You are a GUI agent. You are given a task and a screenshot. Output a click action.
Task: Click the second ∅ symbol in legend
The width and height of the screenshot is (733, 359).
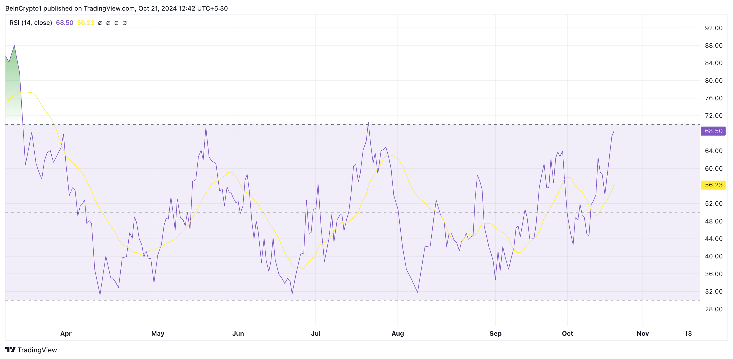(108, 23)
